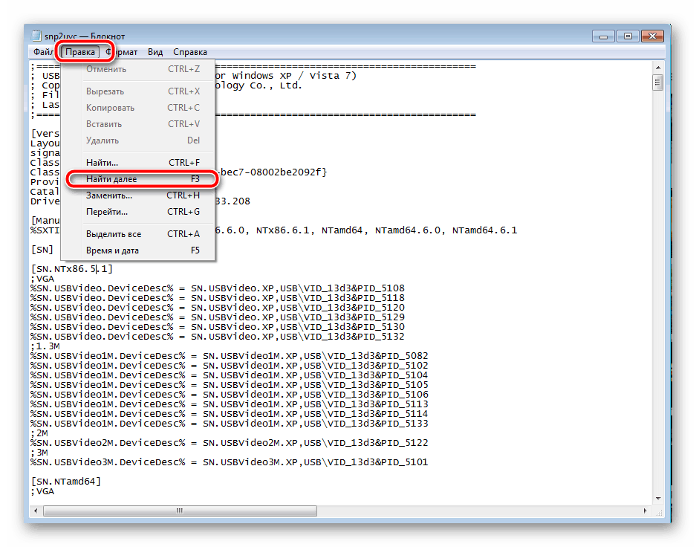Choose Заменить... from the Правка menu
Image resolution: width=696 pixels, height=547 pixels.
point(108,195)
